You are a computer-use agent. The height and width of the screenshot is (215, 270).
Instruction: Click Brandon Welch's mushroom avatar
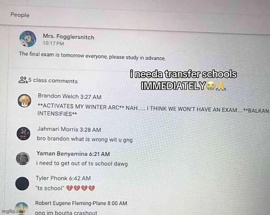[24, 101]
